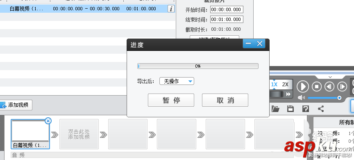Click the 暂停 button in progress dialog
The height and width of the screenshot is (160, 354).
click(171, 100)
